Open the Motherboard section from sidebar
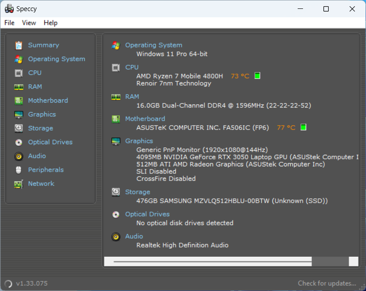366x291 pixels. [x=48, y=101]
